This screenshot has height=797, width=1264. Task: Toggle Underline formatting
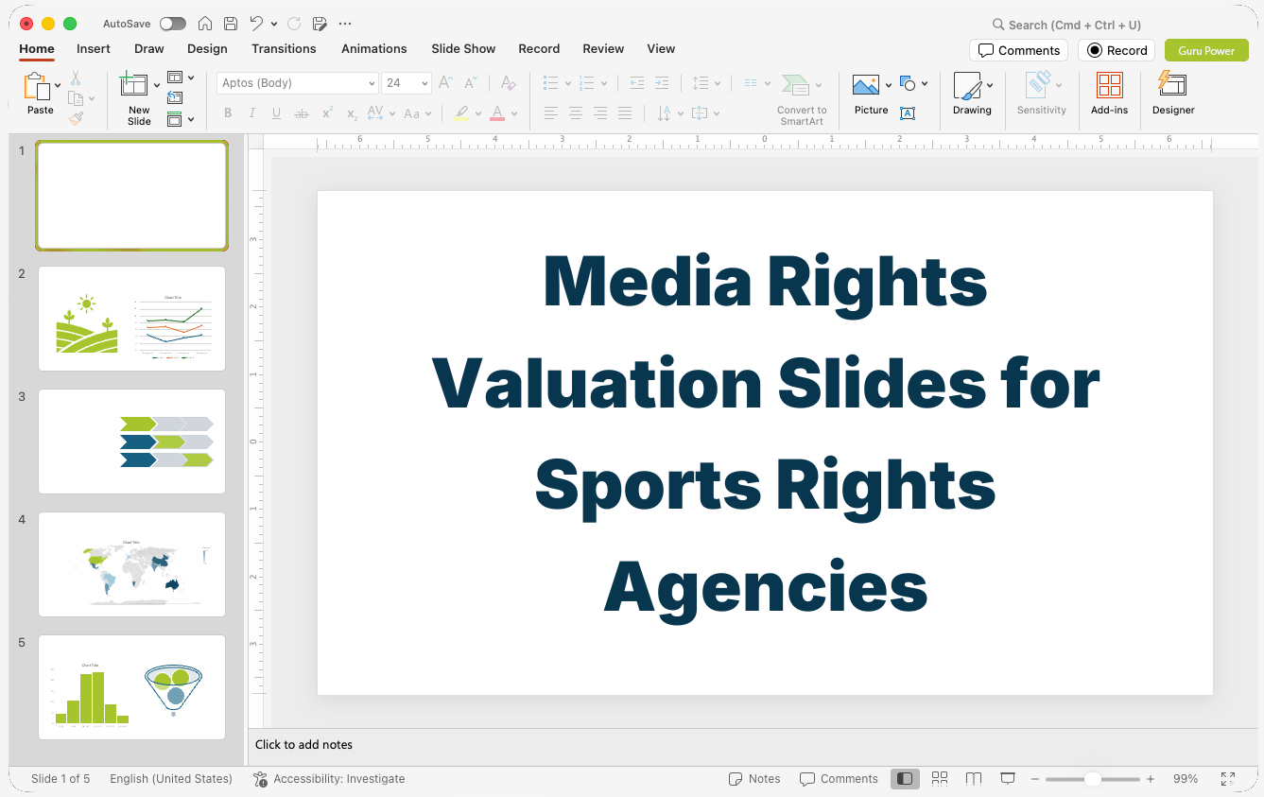tap(276, 113)
